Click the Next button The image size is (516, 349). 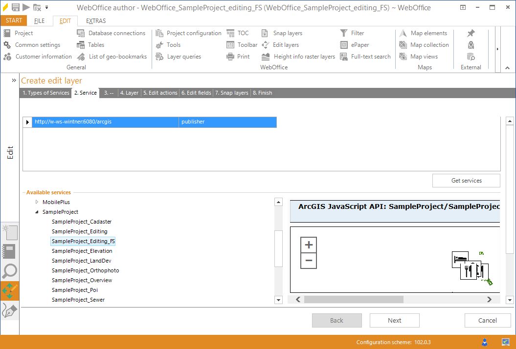tap(394, 320)
